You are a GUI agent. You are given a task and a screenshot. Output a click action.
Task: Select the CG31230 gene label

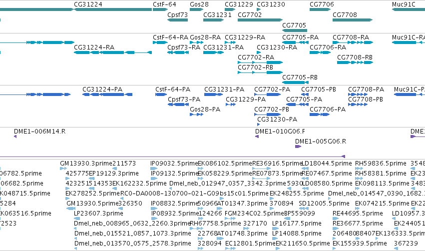coord(271,4)
